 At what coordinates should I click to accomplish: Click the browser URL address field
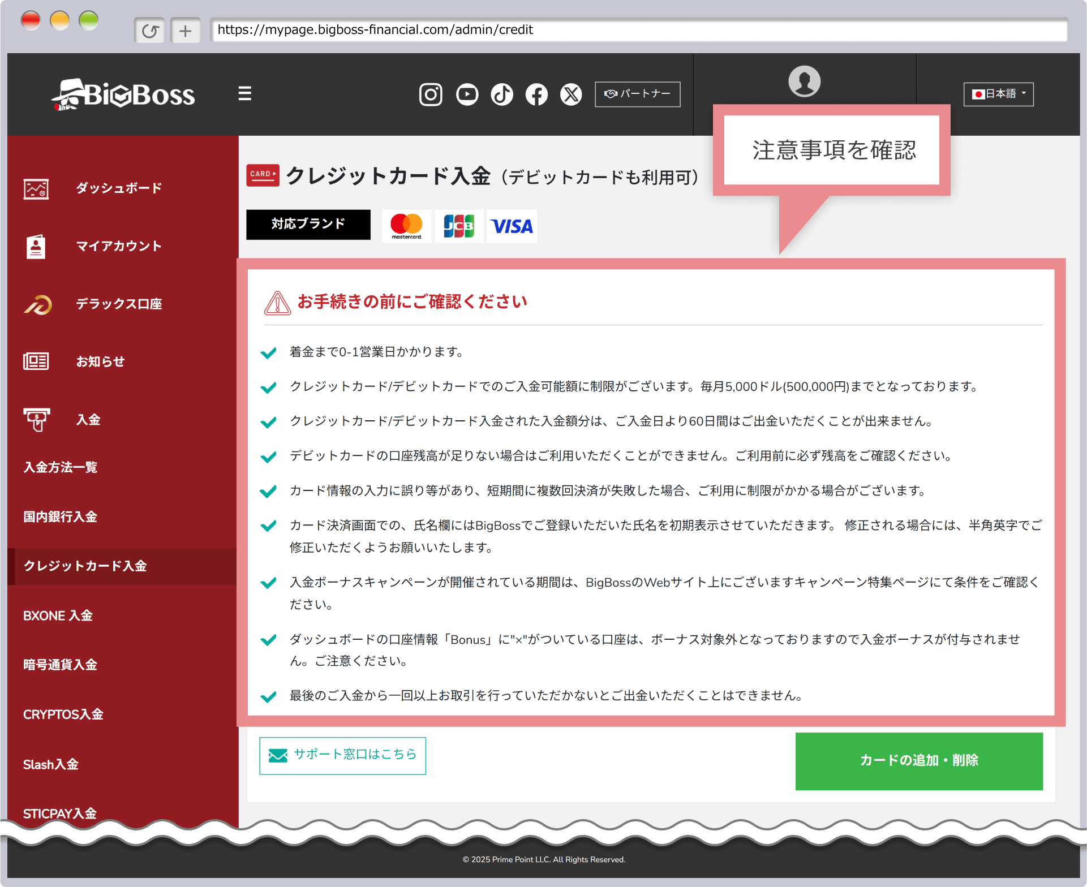pyautogui.click(x=638, y=30)
